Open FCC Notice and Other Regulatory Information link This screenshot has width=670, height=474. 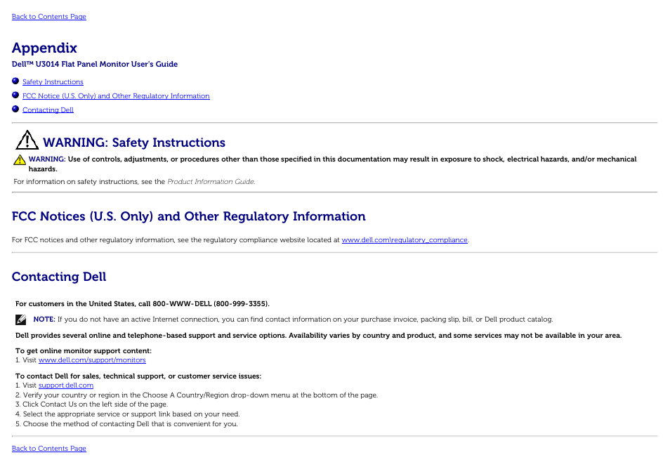tap(116, 96)
